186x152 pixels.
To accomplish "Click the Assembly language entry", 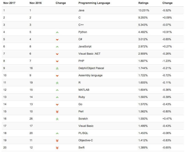I will tap(90, 75).
